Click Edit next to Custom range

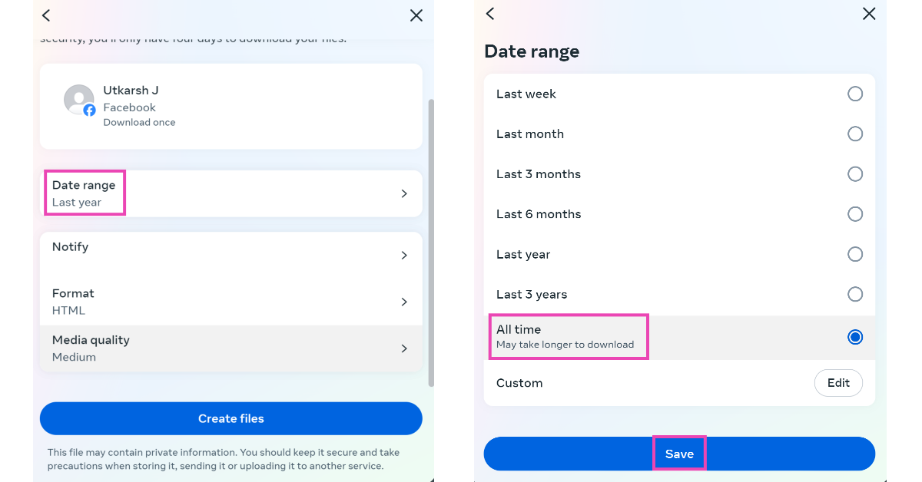tap(838, 383)
